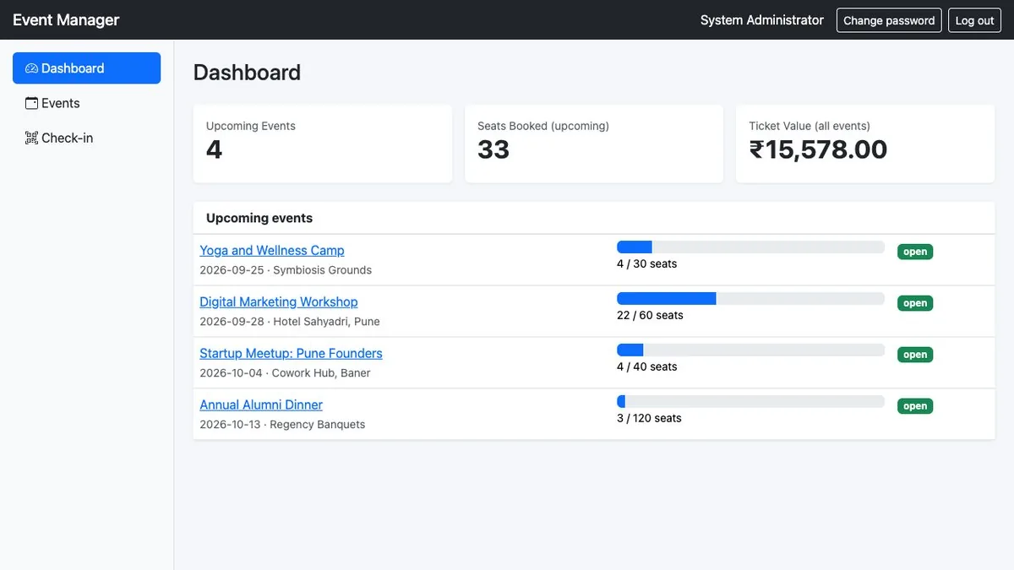1014x570 pixels.
Task: Click the '3 / 120 seats' text
Action: 649,418
